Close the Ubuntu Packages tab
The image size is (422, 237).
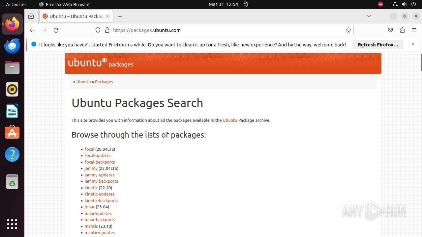coord(107,16)
